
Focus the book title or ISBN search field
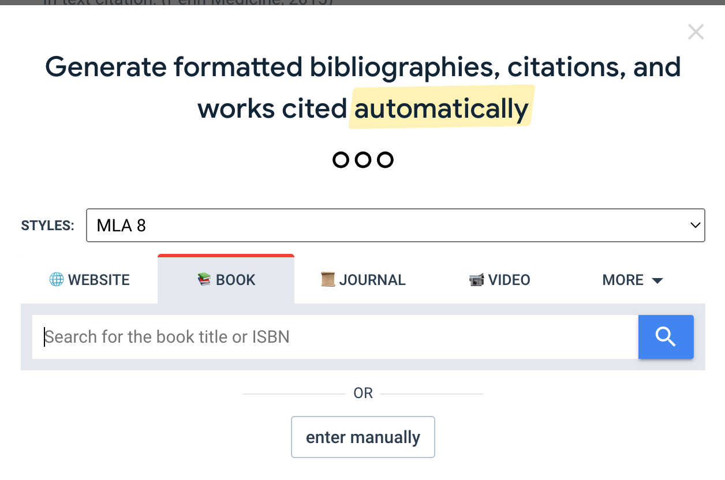click(x=335, y=337)
